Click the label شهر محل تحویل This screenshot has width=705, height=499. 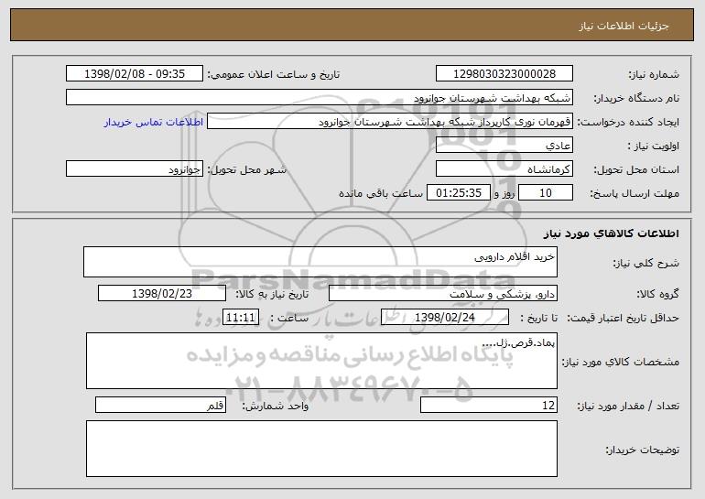pos(246,170)
